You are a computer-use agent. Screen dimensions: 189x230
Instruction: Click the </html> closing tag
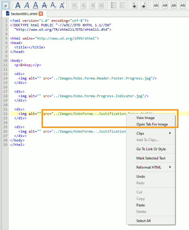[17, 145]
